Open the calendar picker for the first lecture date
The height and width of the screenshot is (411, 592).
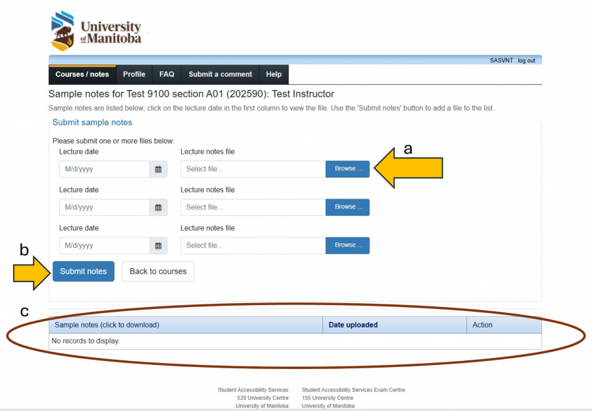158,169
